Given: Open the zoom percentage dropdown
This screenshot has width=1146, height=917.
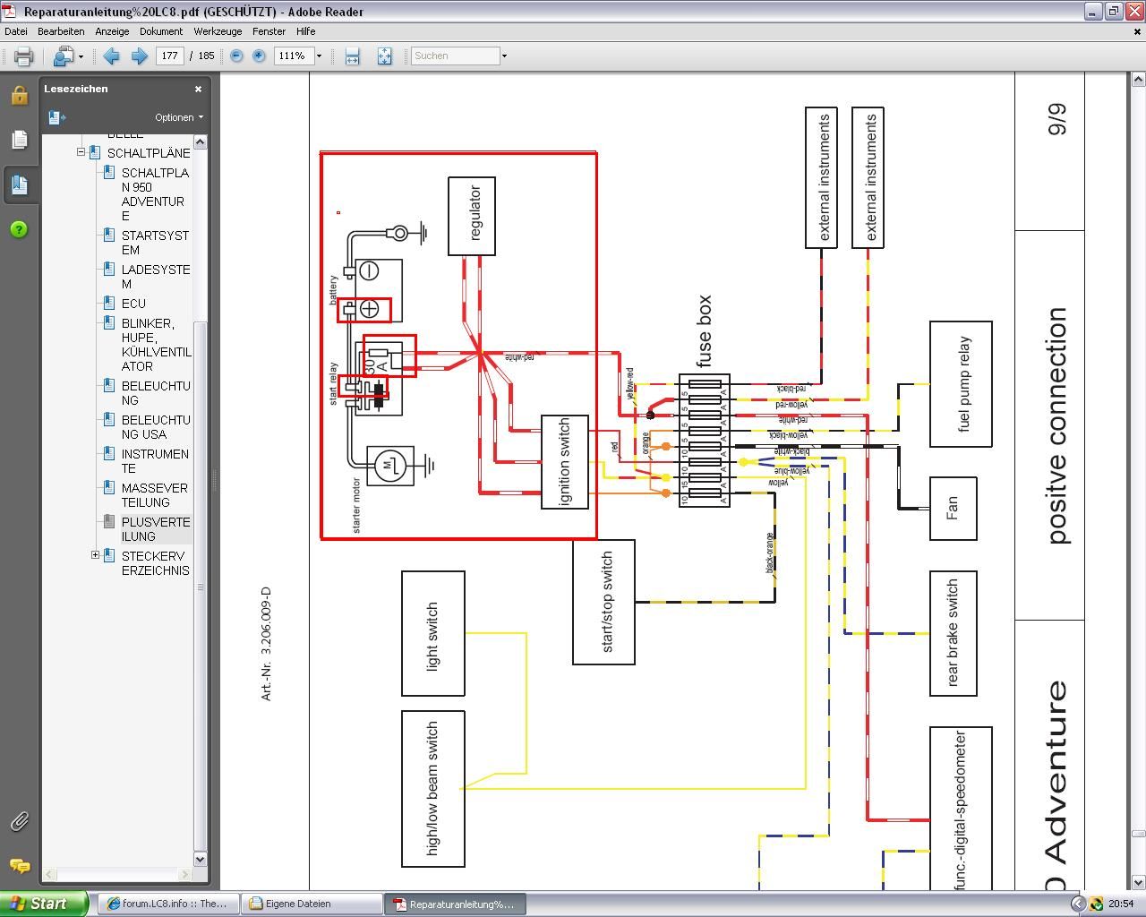Looking at the screenshot, I should 319,56.
